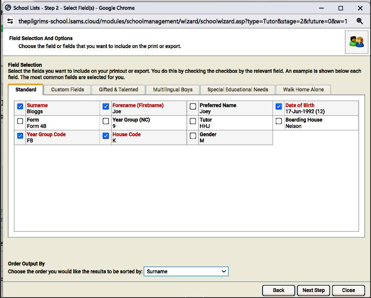Uncheck the Surname checkbox

click(x=20, y=106)
